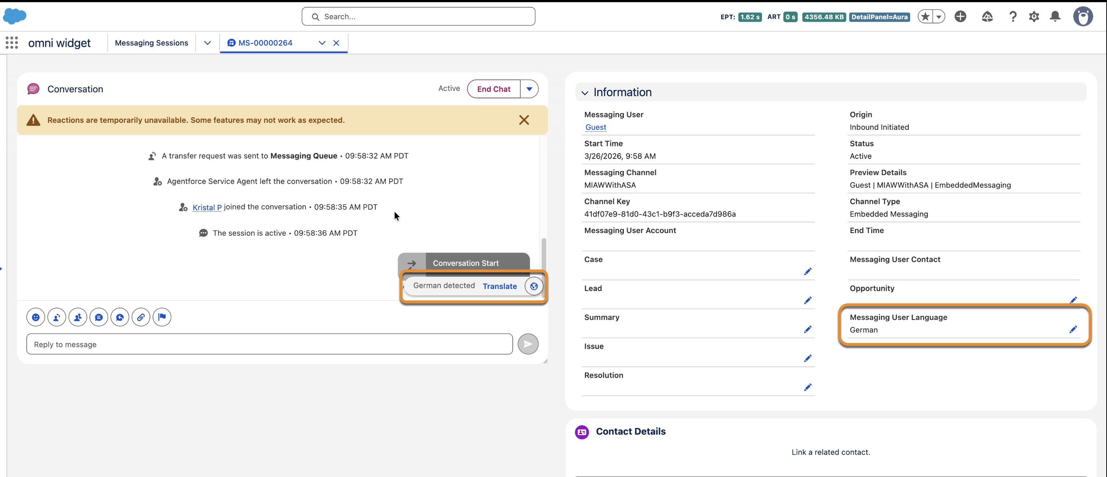
Task: Click the Translate link
Action: [499, 286]
